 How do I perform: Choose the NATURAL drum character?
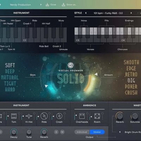click(x=10, y=78)
